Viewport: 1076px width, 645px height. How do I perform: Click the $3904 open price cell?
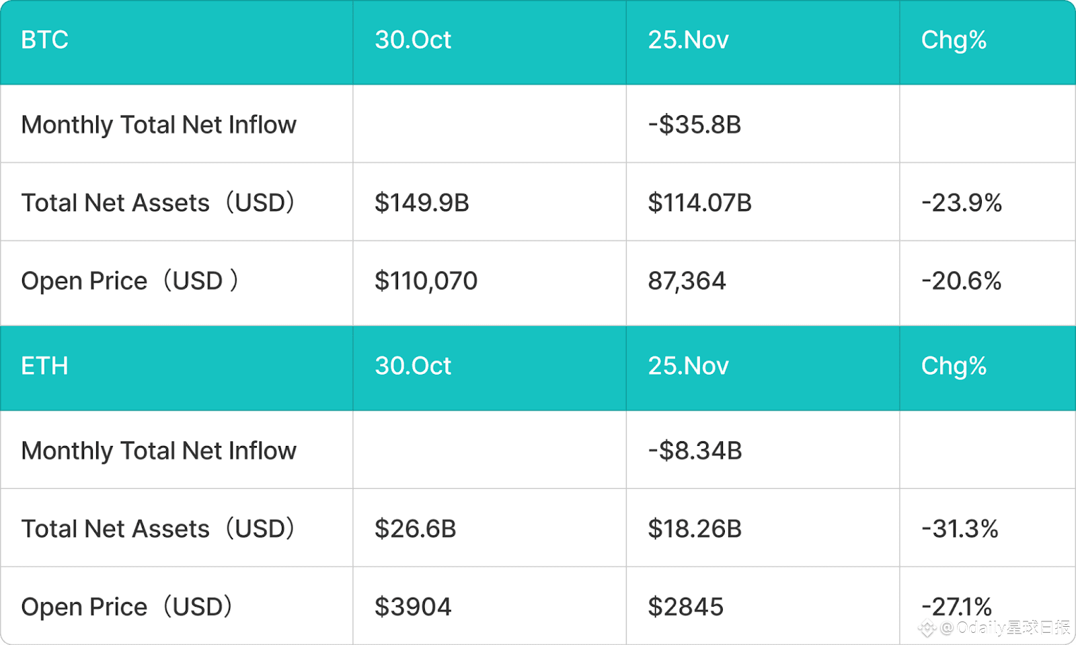(413, 607)
